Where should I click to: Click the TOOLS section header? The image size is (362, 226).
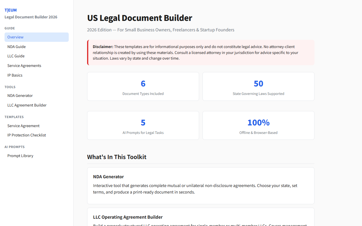point(10,87)
